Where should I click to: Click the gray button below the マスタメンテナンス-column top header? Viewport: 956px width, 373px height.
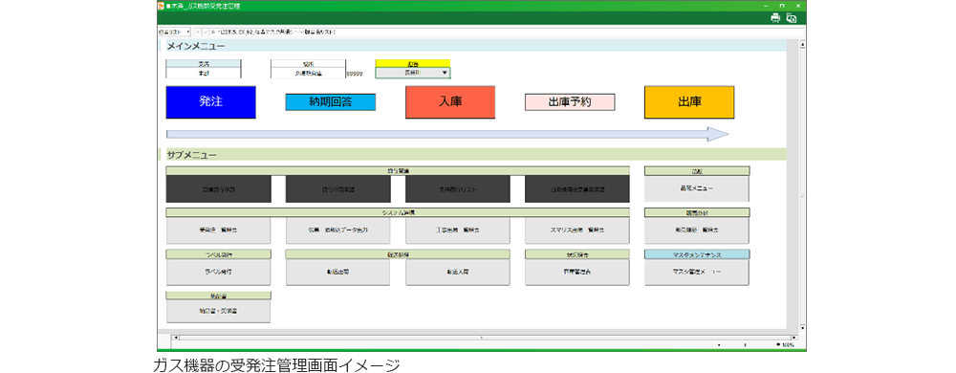point(697,189)
